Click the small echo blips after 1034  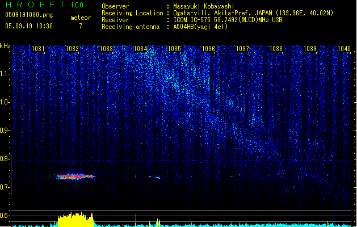point(155,177)
